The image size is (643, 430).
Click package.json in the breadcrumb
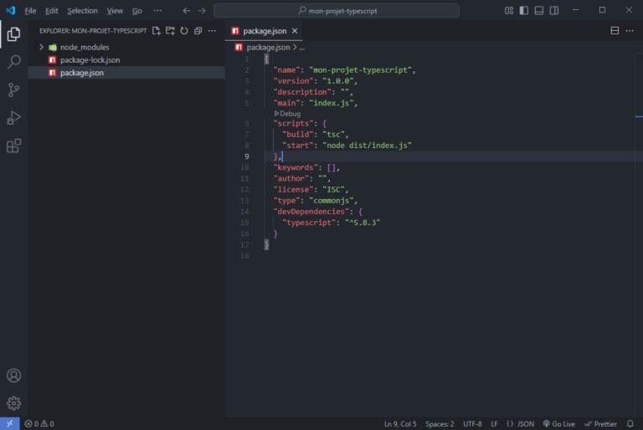pyautogui.click(x=268, y=47)
